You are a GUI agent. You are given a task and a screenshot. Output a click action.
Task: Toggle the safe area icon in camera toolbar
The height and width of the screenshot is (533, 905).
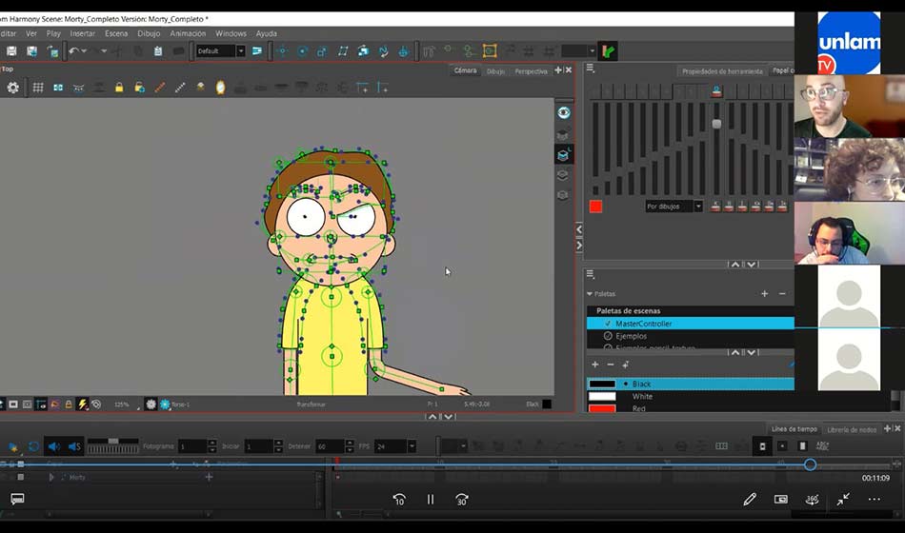(x=58, y=88)
